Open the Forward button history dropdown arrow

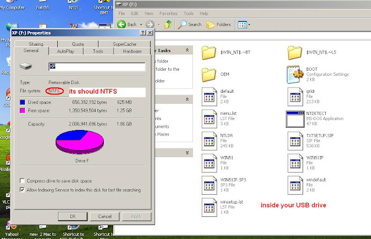coord(159,24)
